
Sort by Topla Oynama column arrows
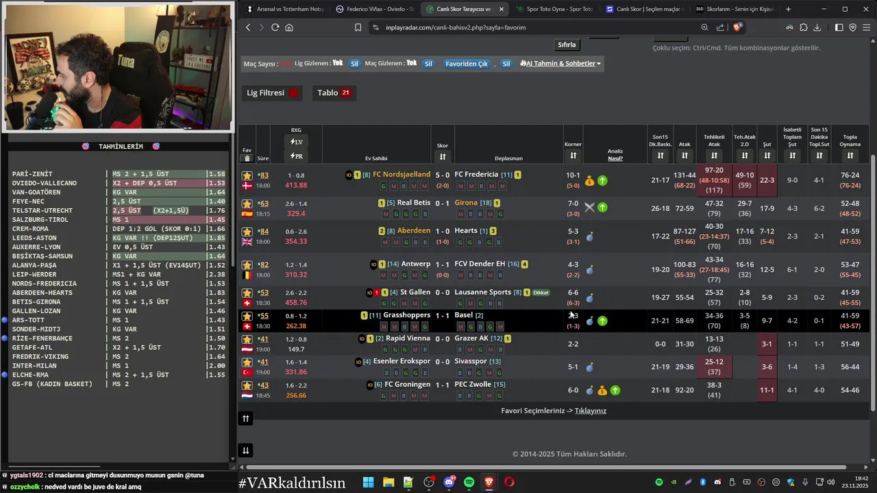coord(850,156)
